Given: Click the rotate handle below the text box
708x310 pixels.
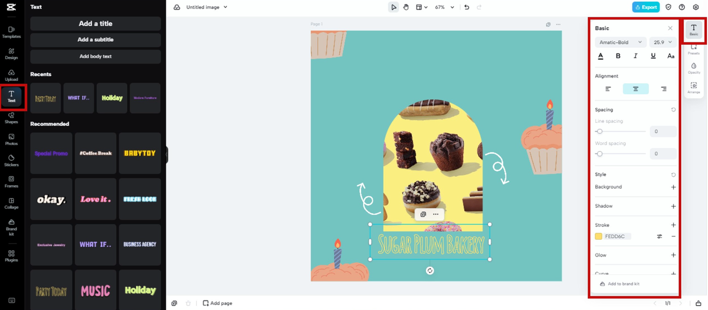Looking at the screenshot, I should (x=430, y=270).
